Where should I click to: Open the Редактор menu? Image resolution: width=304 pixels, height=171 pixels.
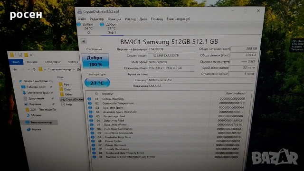point(96,19)
